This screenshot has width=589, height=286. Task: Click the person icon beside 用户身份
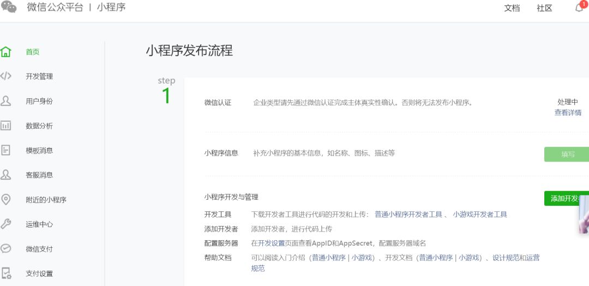pos(5,101)
